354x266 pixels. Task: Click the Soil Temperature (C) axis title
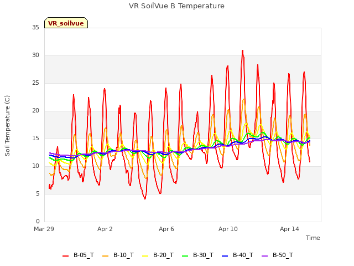(7, 126)
